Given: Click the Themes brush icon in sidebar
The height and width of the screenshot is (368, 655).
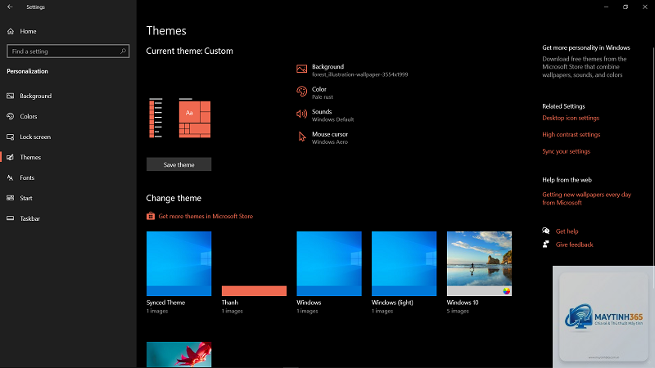Looking at the screenshot, I should (x=11, y=157).
